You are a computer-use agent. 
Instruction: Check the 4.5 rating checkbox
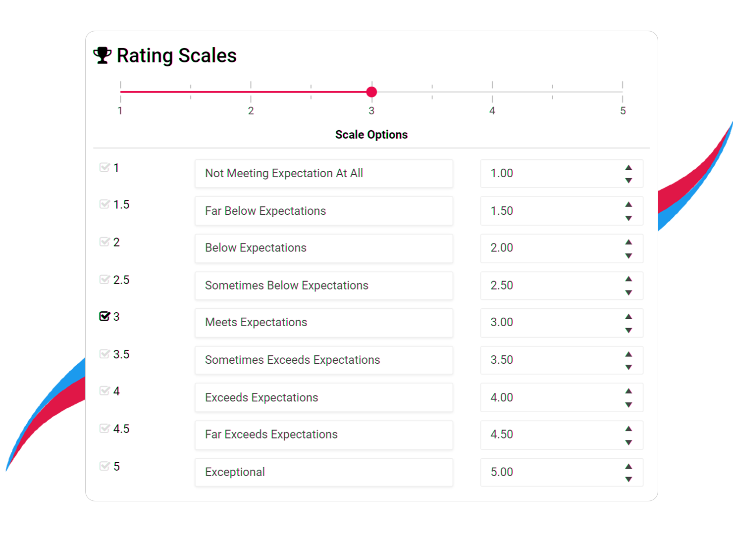pos(104,428)
